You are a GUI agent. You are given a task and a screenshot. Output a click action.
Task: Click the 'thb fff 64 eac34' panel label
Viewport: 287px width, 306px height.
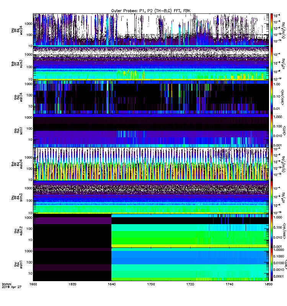[17, 30]
